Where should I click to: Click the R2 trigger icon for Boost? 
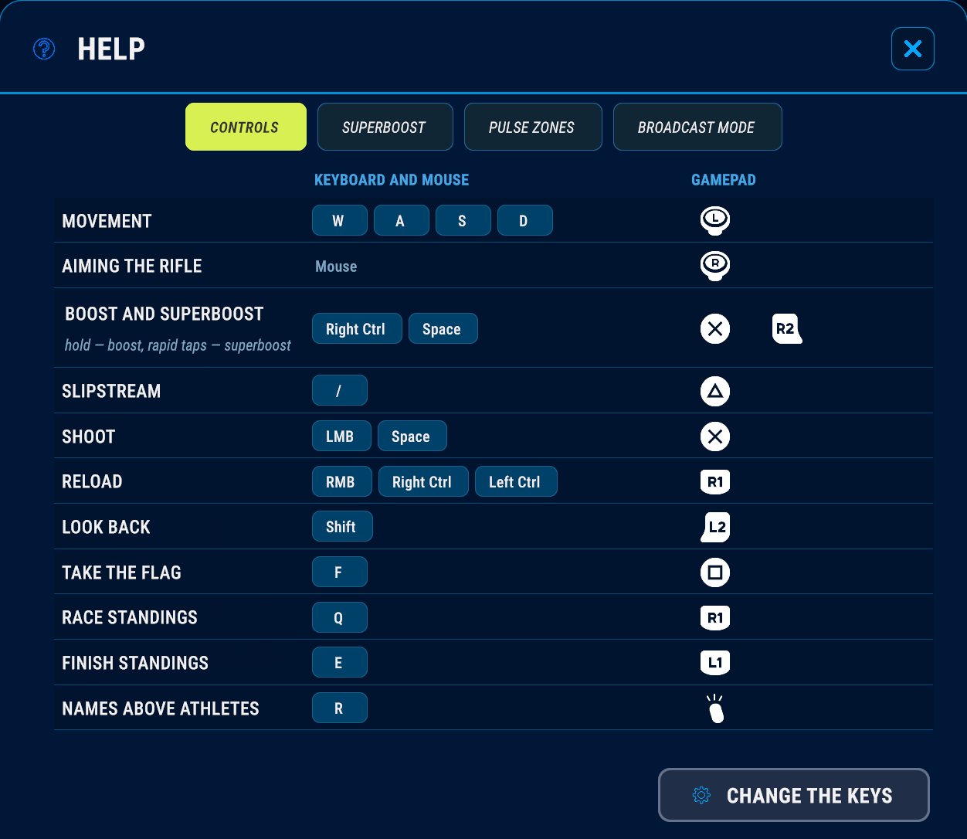click(787, 328)
